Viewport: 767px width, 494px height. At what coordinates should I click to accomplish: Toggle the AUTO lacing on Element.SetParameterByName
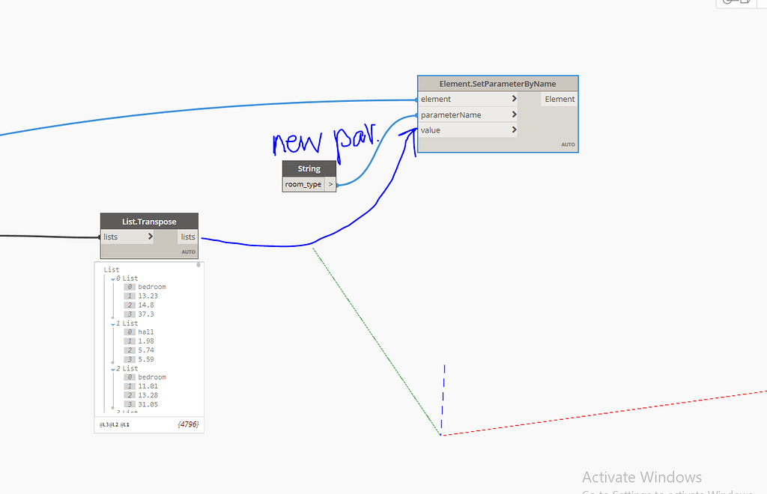[568, 144]
